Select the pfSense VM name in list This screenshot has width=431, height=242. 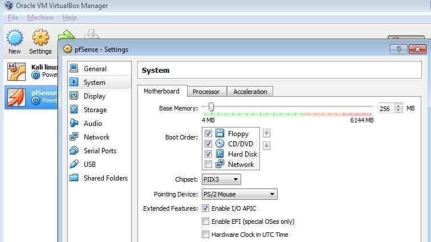click(44, 93)
